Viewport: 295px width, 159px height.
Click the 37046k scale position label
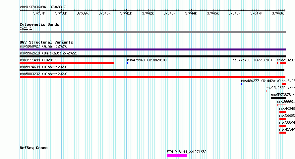[x=234, y=13]
